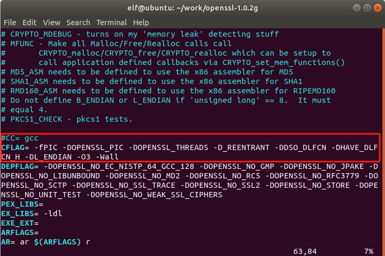Open the Help menu
385x256 pixels.
click(141, 23)
